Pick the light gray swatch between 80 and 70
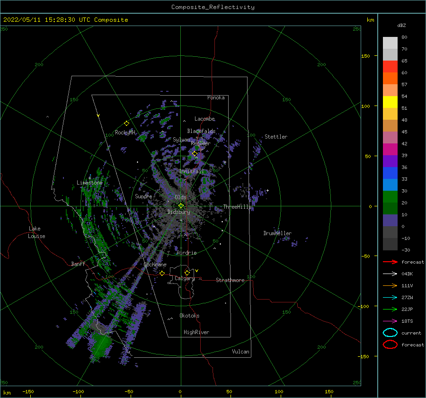The image size is (426, 398). tap(390, 43)
